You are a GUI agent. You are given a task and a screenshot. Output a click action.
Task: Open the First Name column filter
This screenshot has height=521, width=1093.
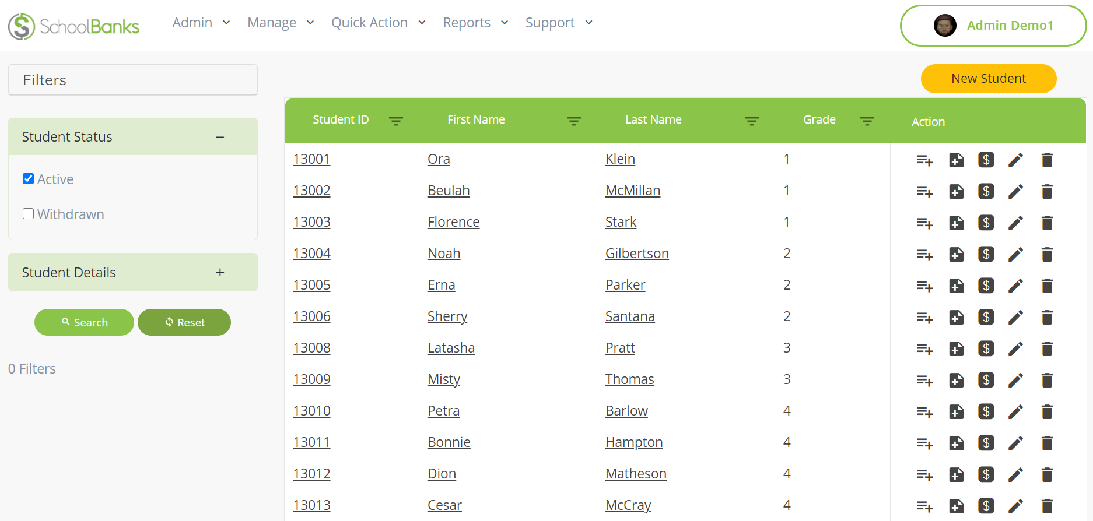click(x=574, y=121)
